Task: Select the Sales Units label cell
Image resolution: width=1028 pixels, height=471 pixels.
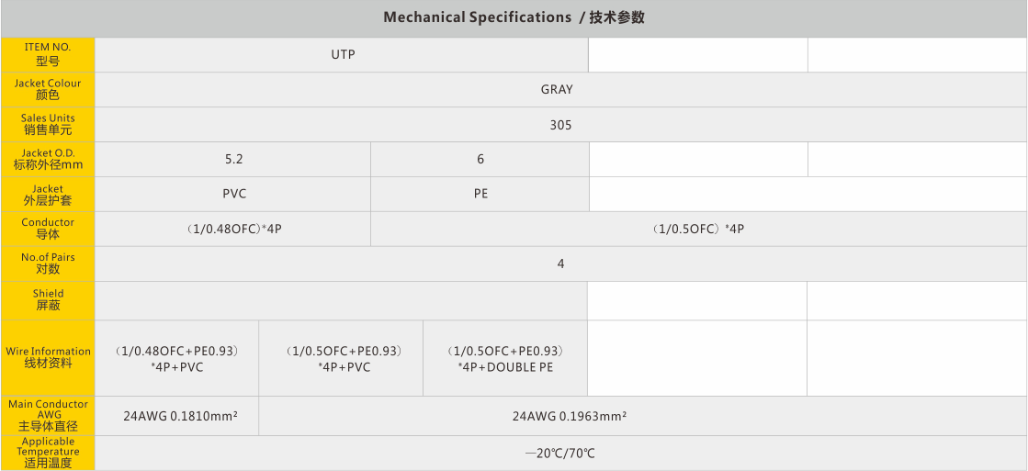Action: (x=48, y=124)
